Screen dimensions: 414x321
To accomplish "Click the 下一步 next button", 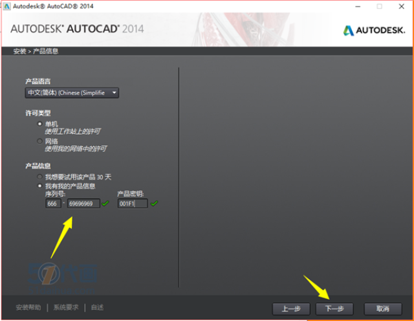I will pyautogui.click(x=334, y=309).
